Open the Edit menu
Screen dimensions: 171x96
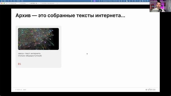pyautogui.click(x=11, y=1)
